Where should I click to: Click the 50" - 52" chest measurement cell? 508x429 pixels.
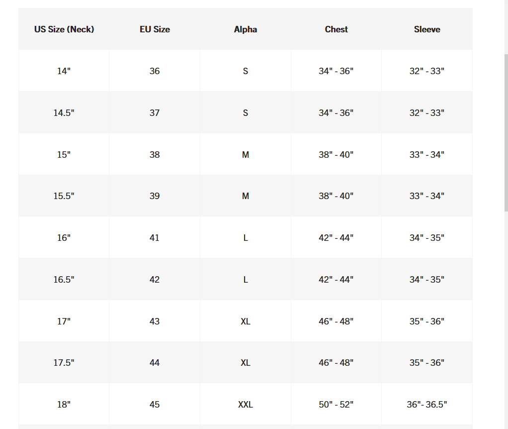(x=336, y=405)
